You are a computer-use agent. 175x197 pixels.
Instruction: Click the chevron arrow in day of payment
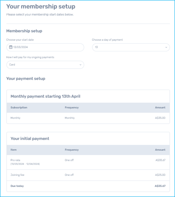(166, 47)
